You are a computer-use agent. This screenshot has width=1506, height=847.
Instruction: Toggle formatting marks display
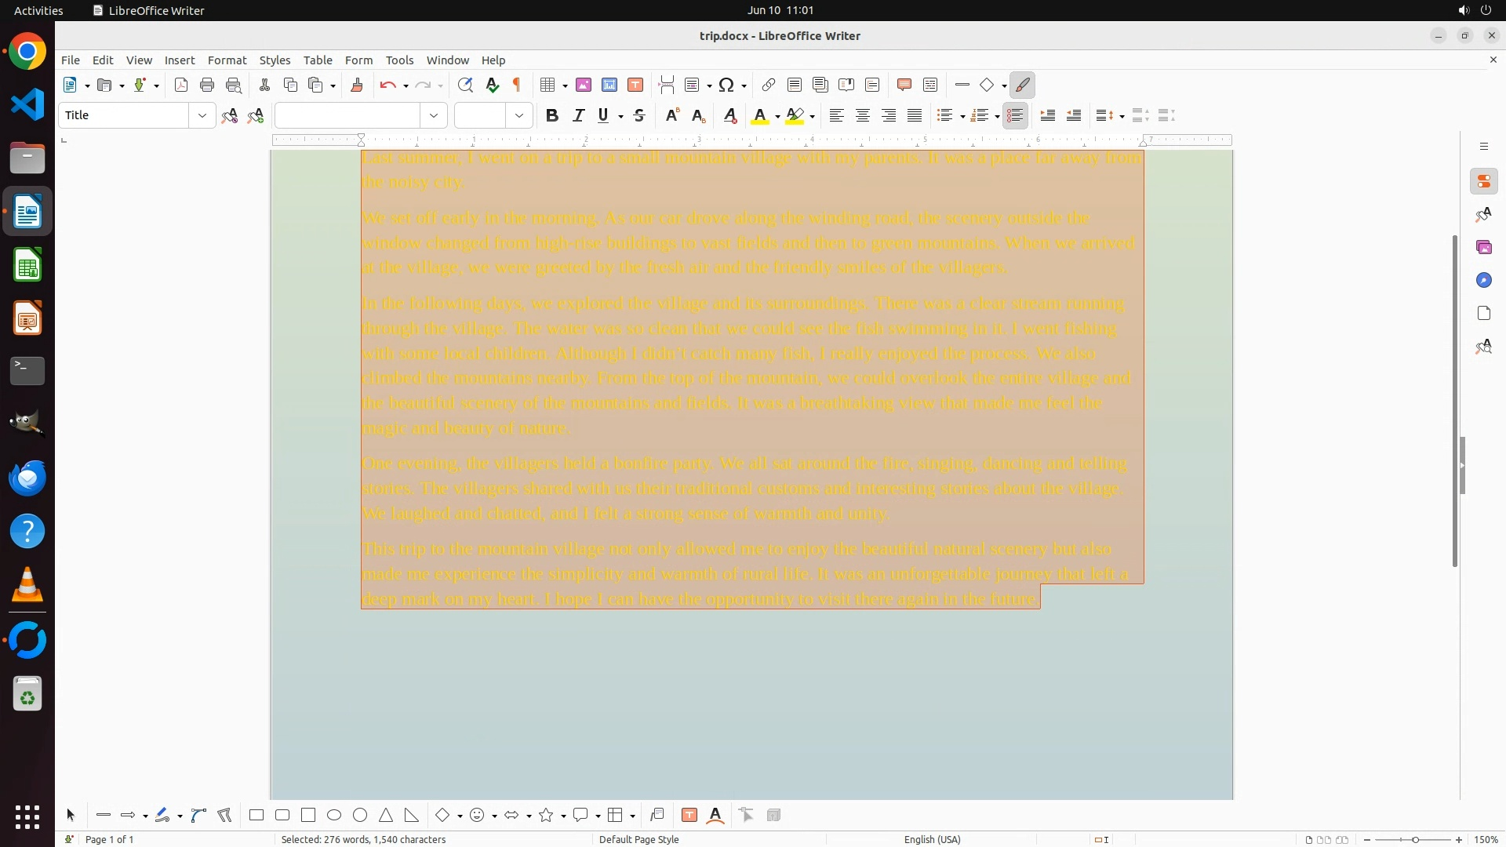[517, 85]
